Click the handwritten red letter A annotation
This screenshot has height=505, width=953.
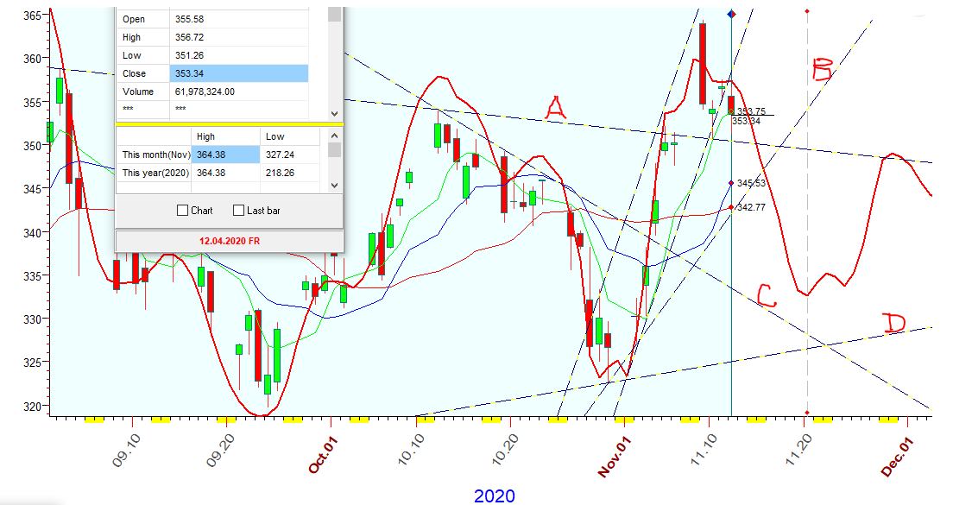[556, 108]
